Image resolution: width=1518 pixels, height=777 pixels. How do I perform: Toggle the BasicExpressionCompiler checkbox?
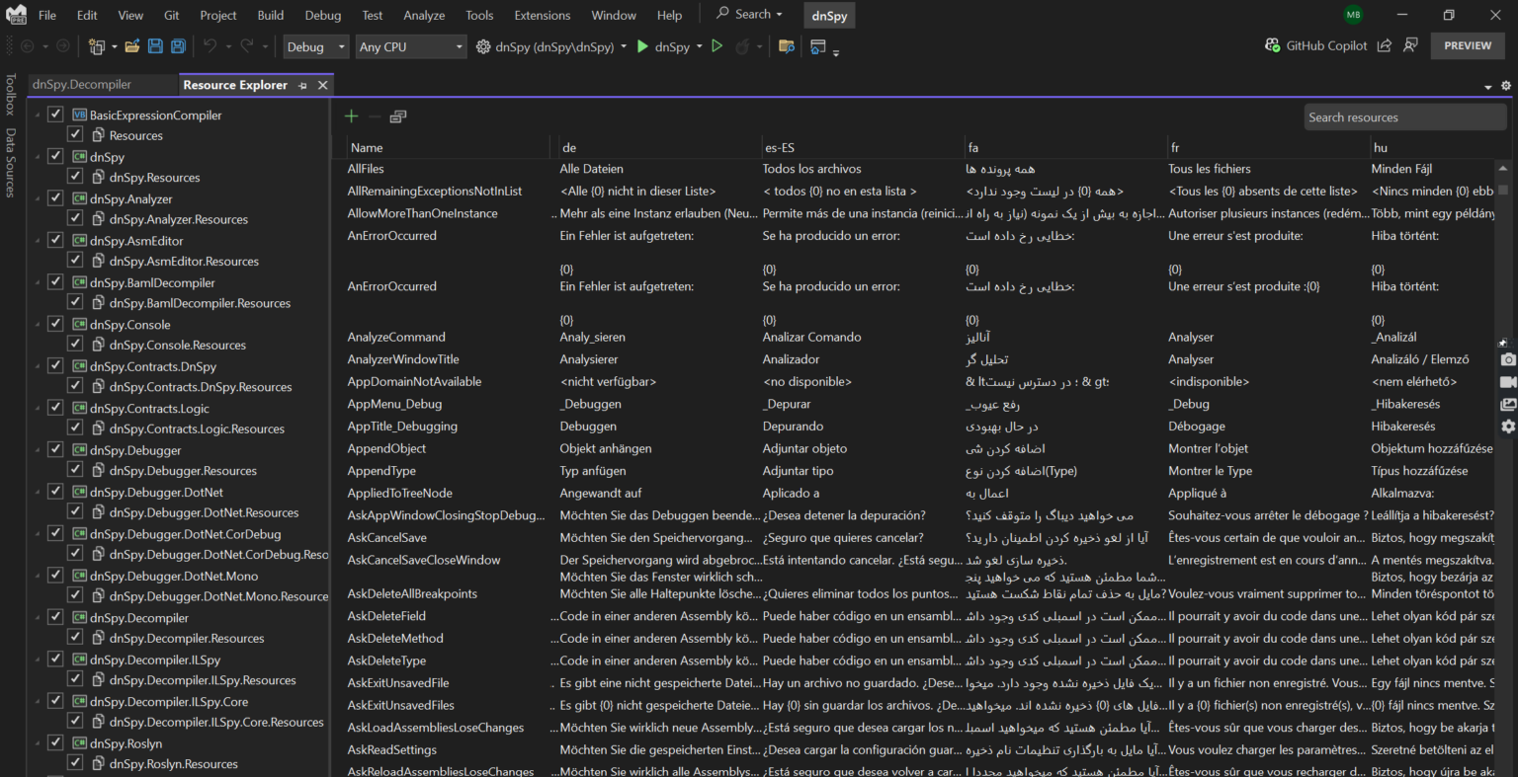[x=54, y=114]
